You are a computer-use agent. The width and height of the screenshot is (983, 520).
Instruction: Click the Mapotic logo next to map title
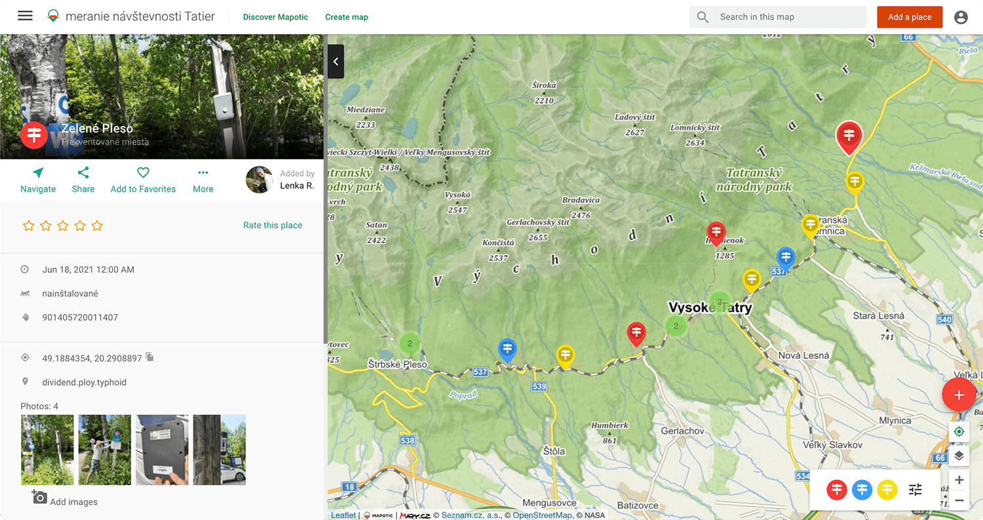coord(54,16)
